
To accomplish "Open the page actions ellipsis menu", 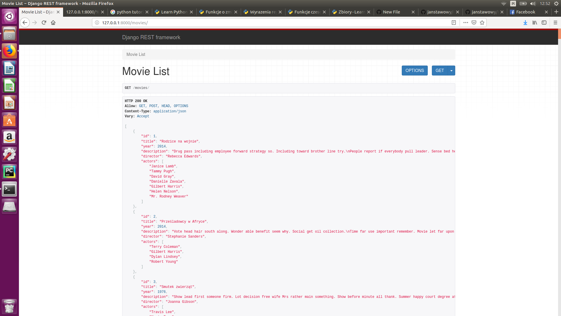I will 466,23.
